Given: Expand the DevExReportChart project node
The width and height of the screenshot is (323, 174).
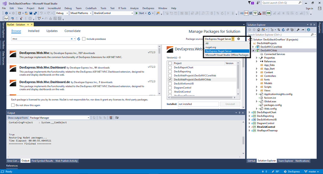Looking at the screenshot, I should point(250,112).
